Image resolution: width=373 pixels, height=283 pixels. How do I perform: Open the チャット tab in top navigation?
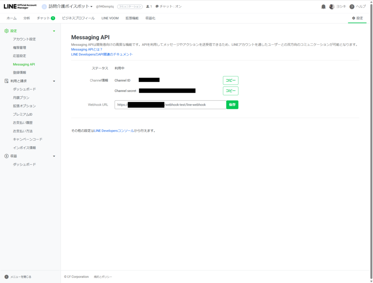pyautogui.click(x=46, y=18)
